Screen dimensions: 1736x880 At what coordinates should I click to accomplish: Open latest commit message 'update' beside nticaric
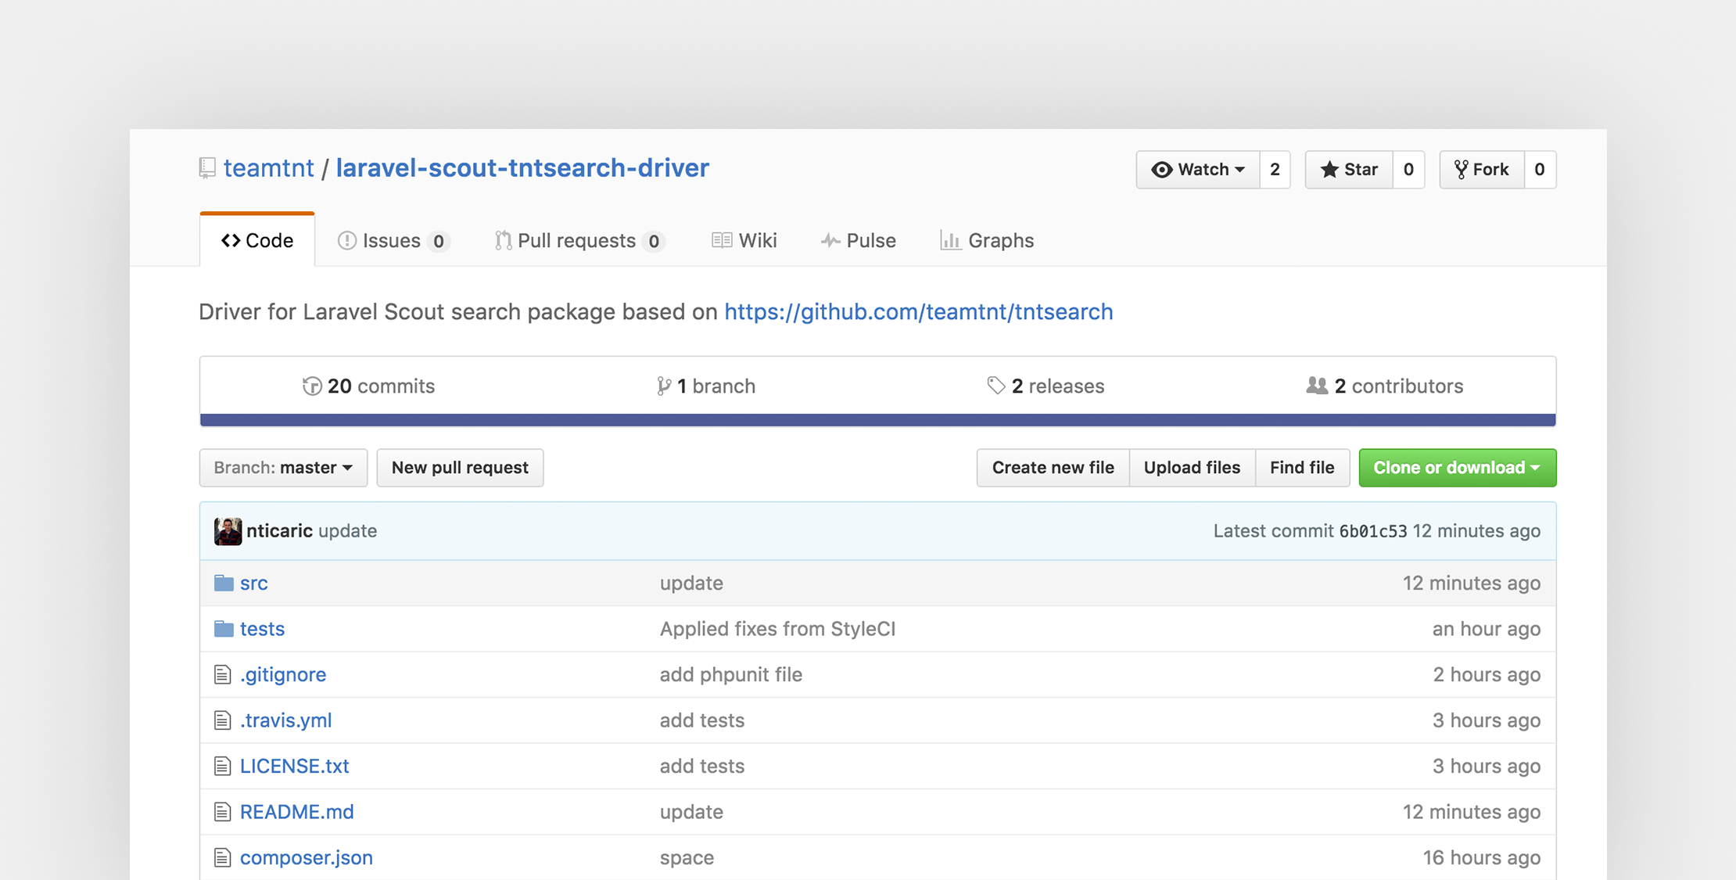coord(348,532)
